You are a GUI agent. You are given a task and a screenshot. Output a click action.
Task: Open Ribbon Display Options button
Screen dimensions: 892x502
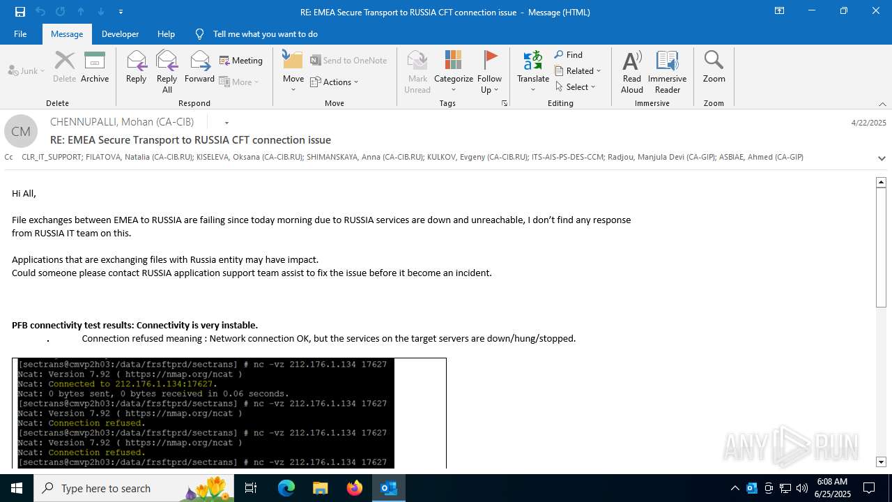(x=779, y=11)
